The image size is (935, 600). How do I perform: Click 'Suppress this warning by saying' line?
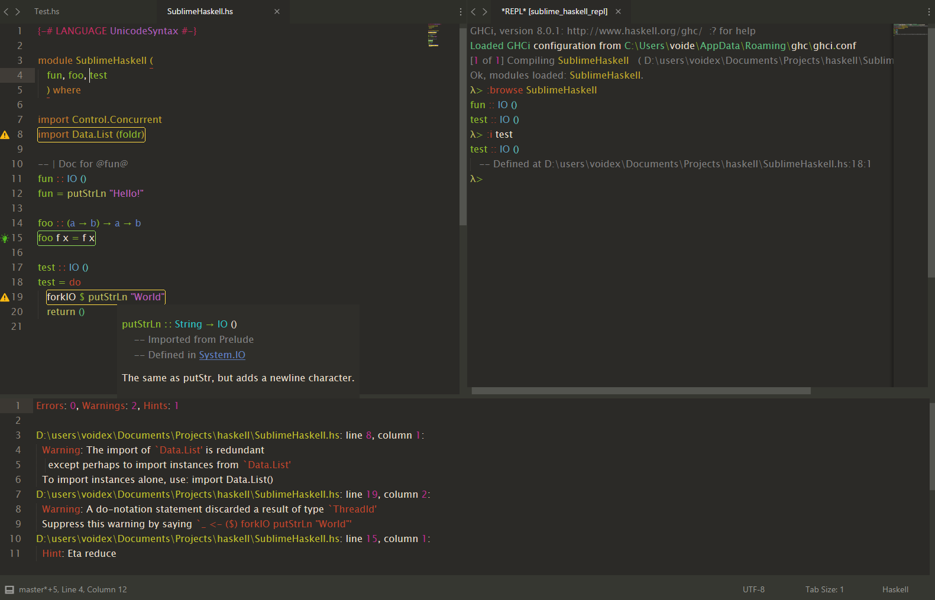pos(196,524)
